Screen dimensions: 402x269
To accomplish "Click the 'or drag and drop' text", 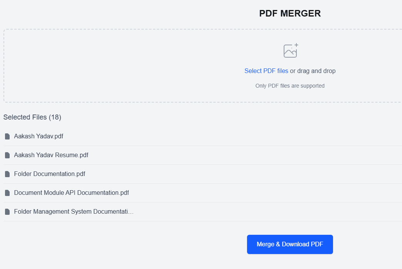I will 313,71.
